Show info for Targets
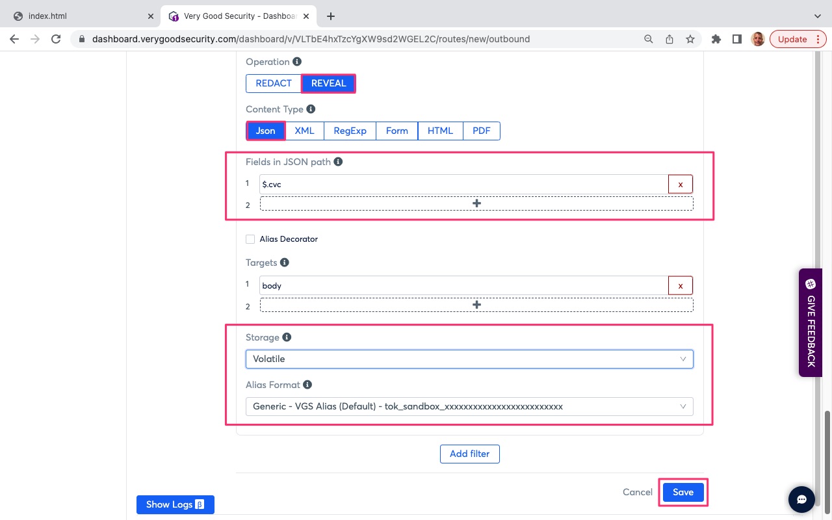This screenshot has width=832, height=520. coord(285,263)
